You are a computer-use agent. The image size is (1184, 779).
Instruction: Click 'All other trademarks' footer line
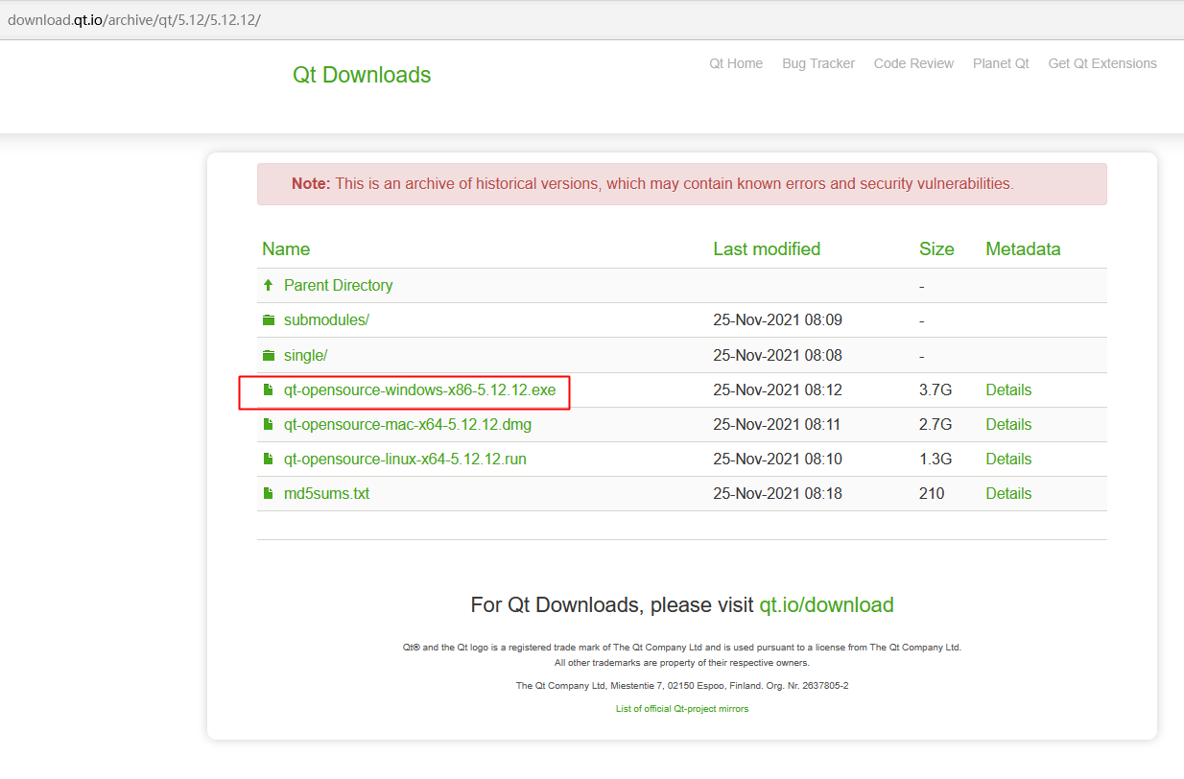[681, 663]
